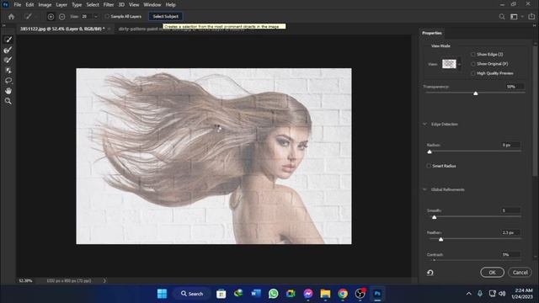Screen dimensions: 539x303
Task: Click the Smooth slider handle
Action: point(435,217)
